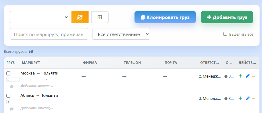Focus the Поиск по маршруту search field
Image resolution: width=262 pixels, height=113 pixels.
[49, 34]
